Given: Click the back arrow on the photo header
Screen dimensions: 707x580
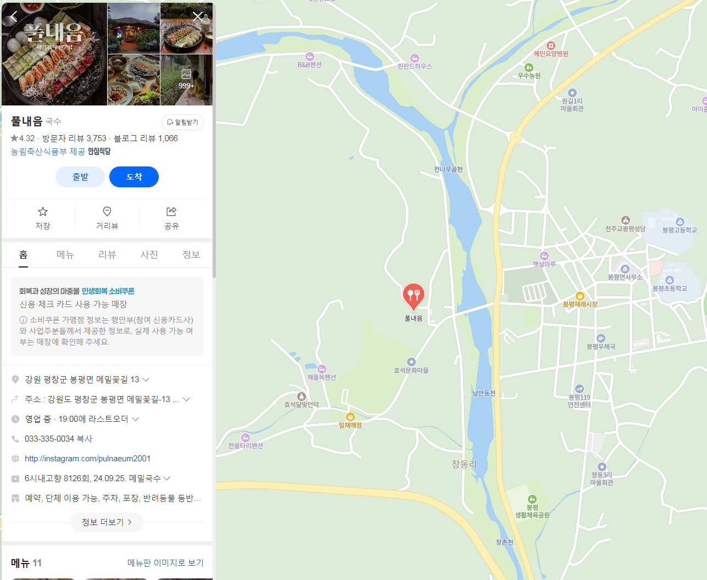Looking at the screenshot, I should [14, 16].
